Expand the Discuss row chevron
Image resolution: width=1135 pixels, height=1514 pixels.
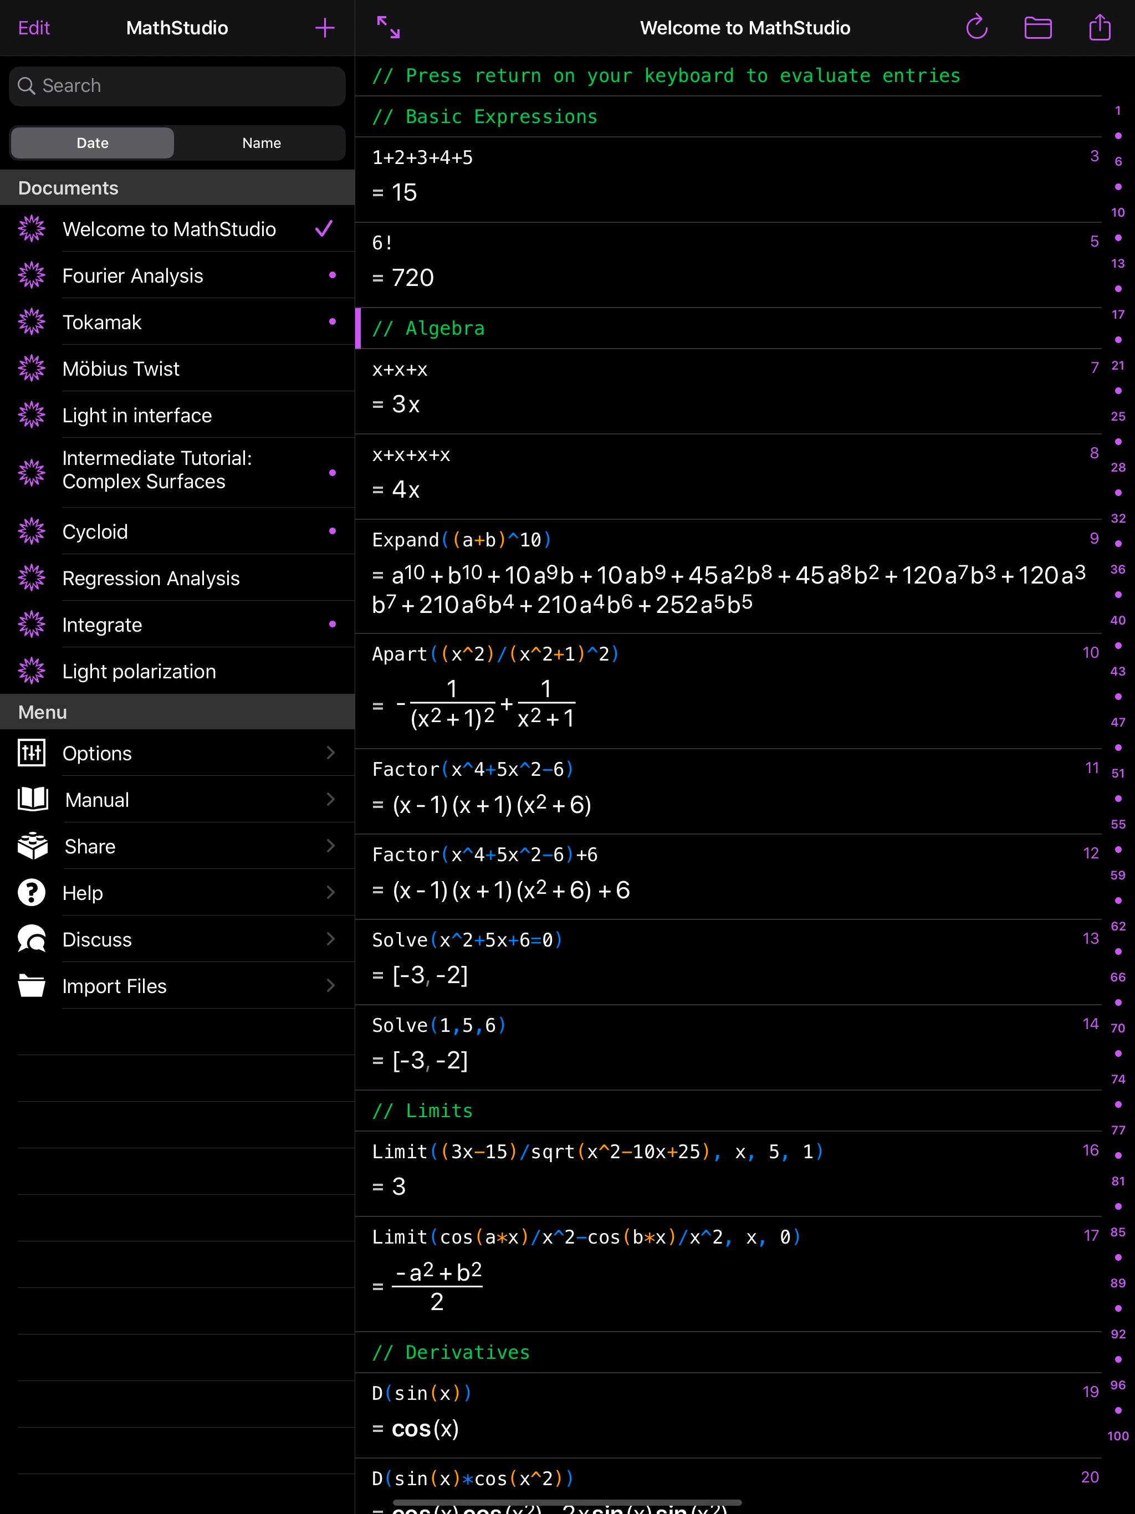[x=331, y=939]
